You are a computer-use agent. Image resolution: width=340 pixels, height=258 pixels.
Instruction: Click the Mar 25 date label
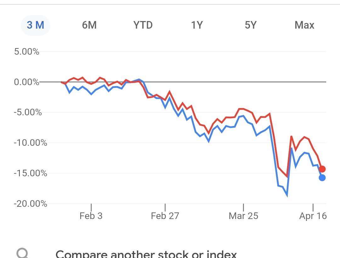(243, 216)
